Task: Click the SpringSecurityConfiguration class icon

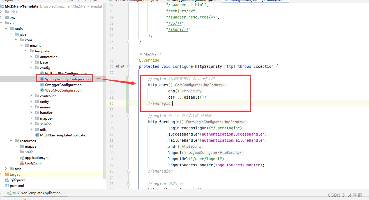Action: pyautogui.click(x=42, y=79)
